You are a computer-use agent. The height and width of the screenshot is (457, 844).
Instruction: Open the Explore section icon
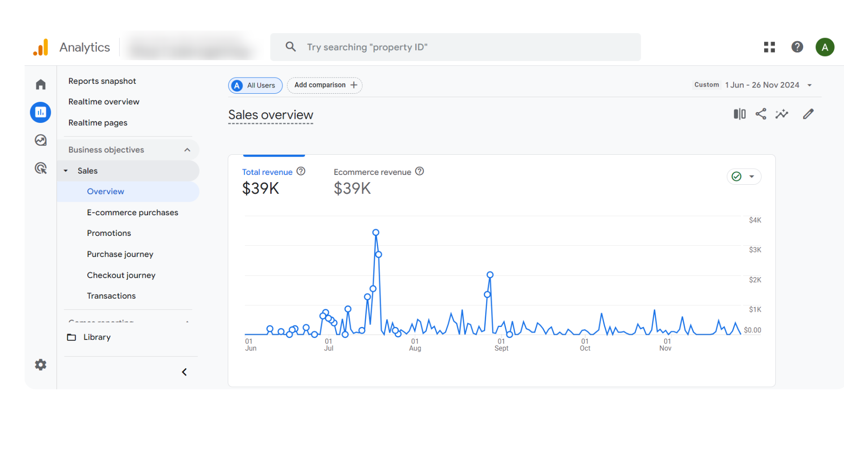[x=40, y=140]
